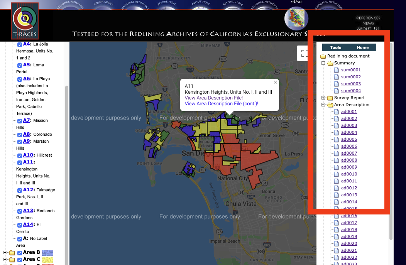
Task: Click the Area C yellow color swatch
Action: click(x=47, y=260)
